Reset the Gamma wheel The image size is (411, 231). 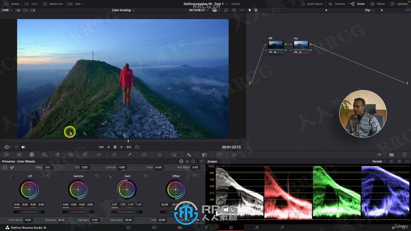tap(97, 176)
